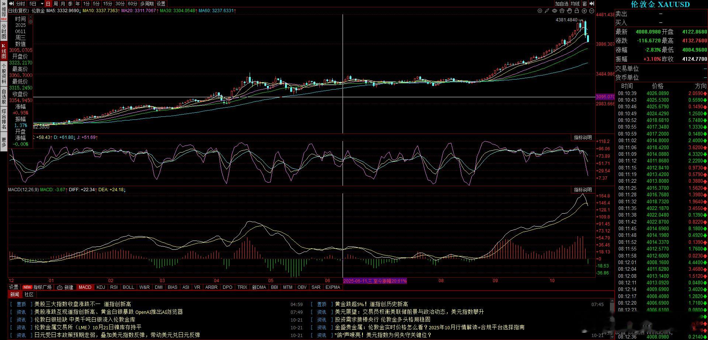The height and width of the screenshot is (340, 708).
Task: Select the 月 monthly period
Action: (x=63, y=4)
